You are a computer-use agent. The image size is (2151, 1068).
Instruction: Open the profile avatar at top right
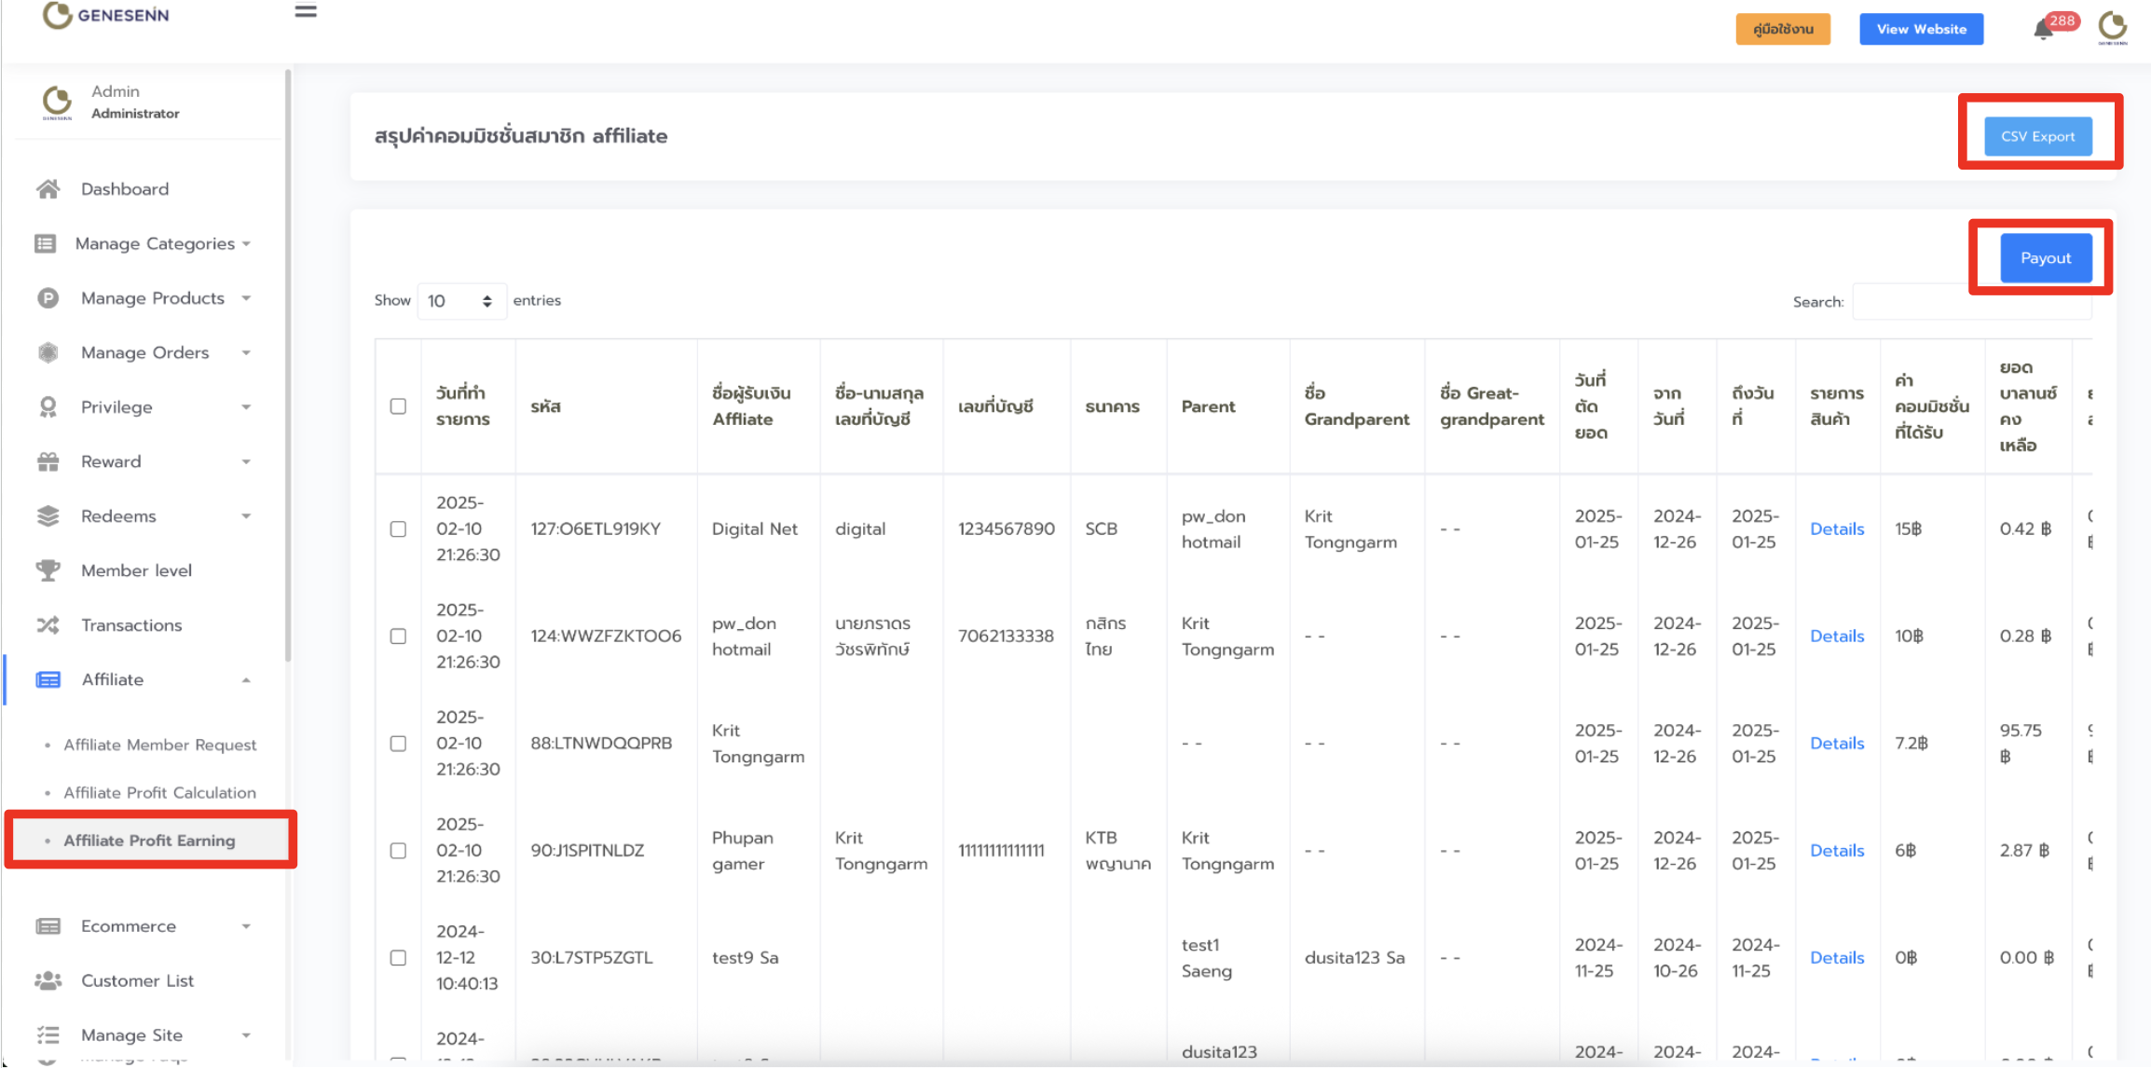(x=2112, y=28)
